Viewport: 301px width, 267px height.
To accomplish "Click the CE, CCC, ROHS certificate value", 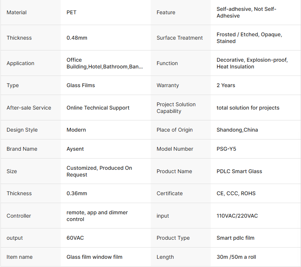I will (x=236, y=193).
